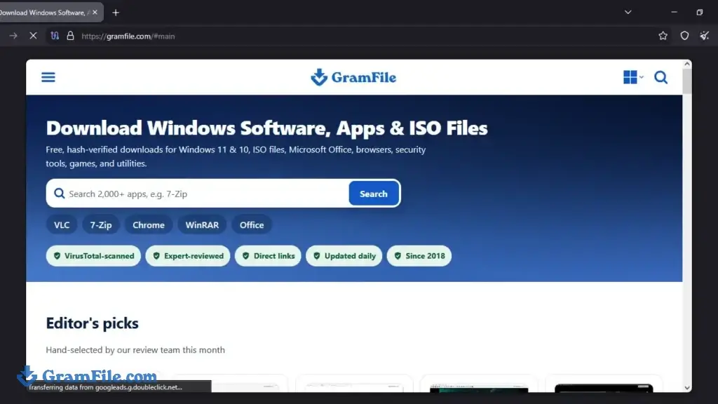Switch to the Download Windows Software tab
718x404 pixels.
[43, 13]
